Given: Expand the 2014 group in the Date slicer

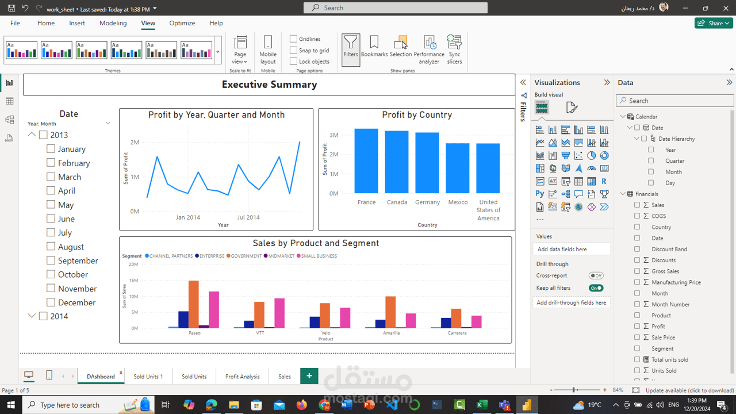Looking at the screenshot, I should click(32, 316).
